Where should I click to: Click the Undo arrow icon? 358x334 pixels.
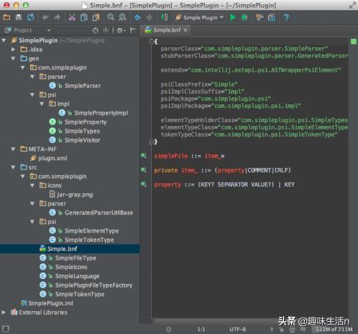[45, 17]
